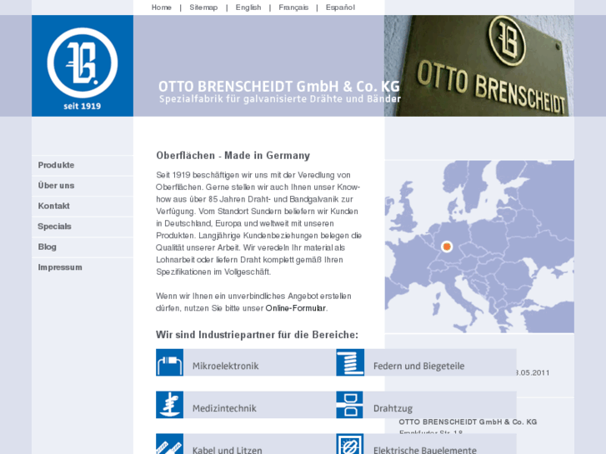
Task: Click the Medizintechnik snake-staff icon
Action: (170, 405)
